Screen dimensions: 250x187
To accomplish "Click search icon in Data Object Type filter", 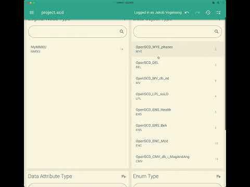I will (216, 32).
